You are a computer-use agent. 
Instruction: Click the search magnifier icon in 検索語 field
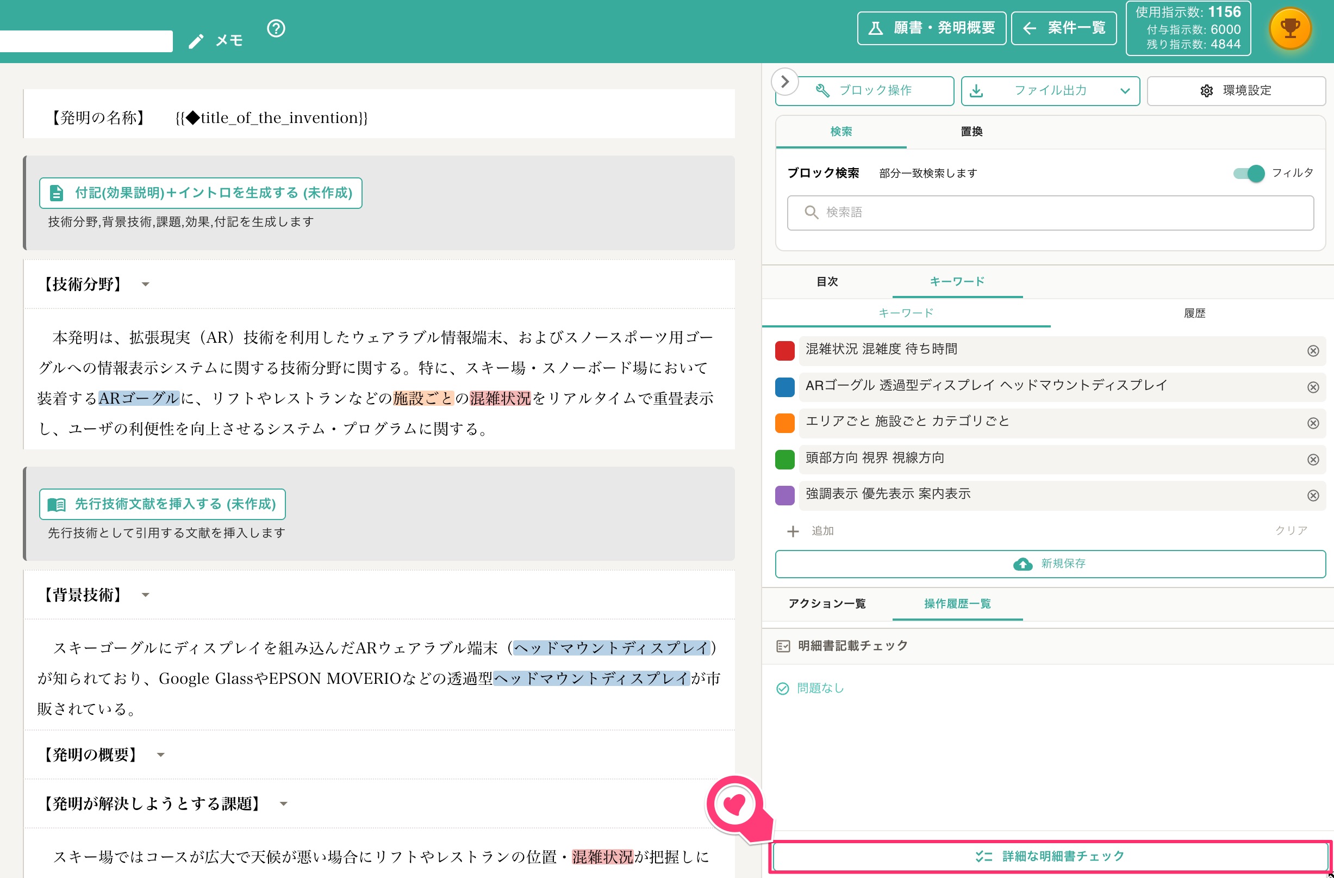tap(811, 212)
